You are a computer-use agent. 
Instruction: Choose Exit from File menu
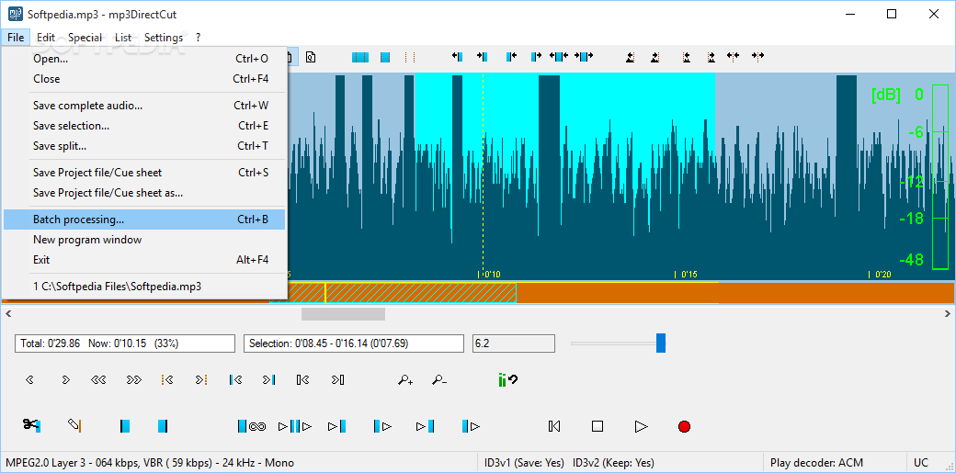[x=144, y=260]
